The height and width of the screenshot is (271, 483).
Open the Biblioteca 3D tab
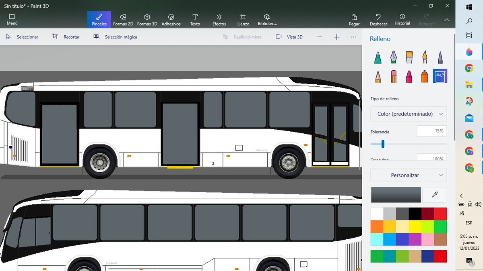[x=267, y=20]
